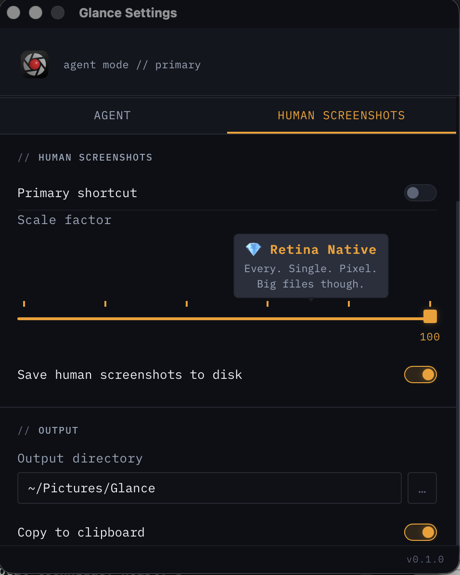This screenshot has height=575, width=460.
Task: Click the v0.1.0 version label
Action: coord(425,560)
